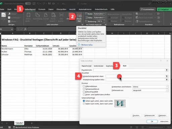Screen dimensions: 172x129
Task: Click the Farben theme colors icon
Action: [x=9, y=14]
